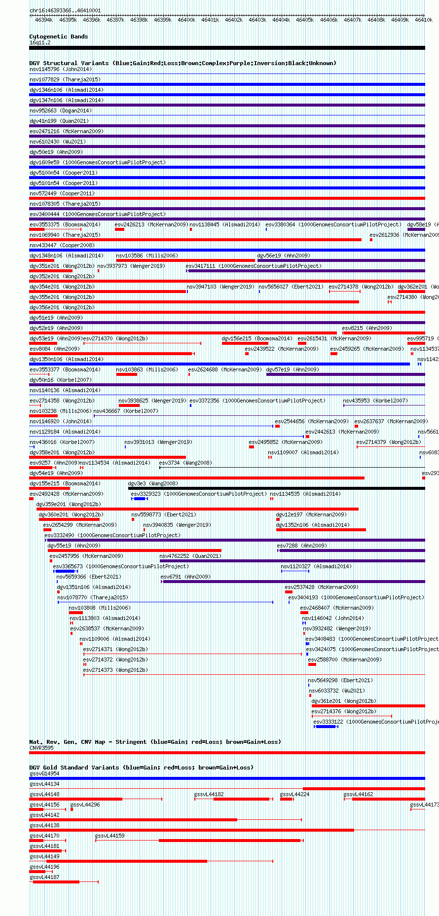This screenshot has width=439, height=916.
Task: Open variant esv3329323 label
Action: click(199, 494)
